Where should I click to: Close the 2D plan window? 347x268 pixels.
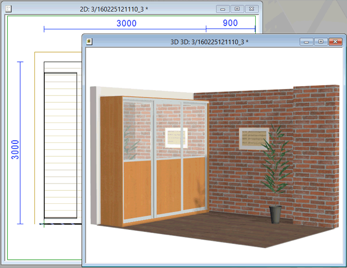(x=252, y=9)
